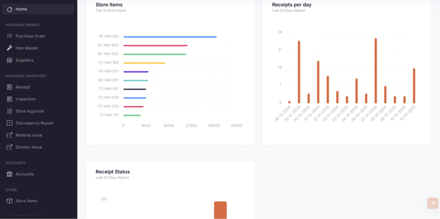Click the Receipt sidebar icon

pos(9,87)
